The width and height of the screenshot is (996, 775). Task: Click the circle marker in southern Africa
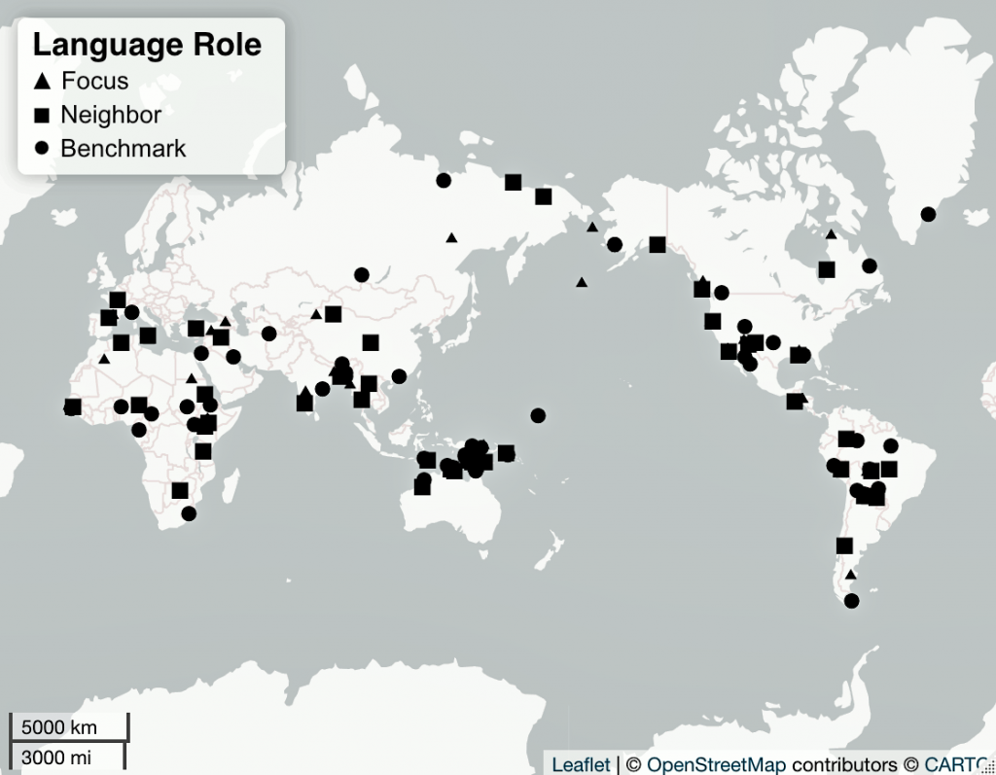click(x=191, y=515)
